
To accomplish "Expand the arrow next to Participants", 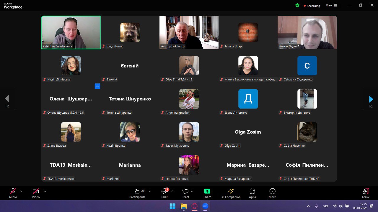I will coord(150,191).
